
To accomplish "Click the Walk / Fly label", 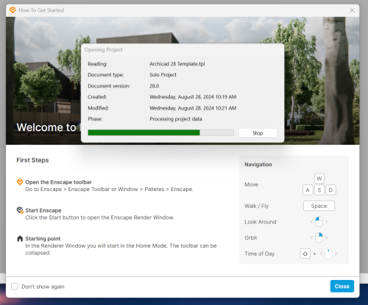I will point(256,206).
